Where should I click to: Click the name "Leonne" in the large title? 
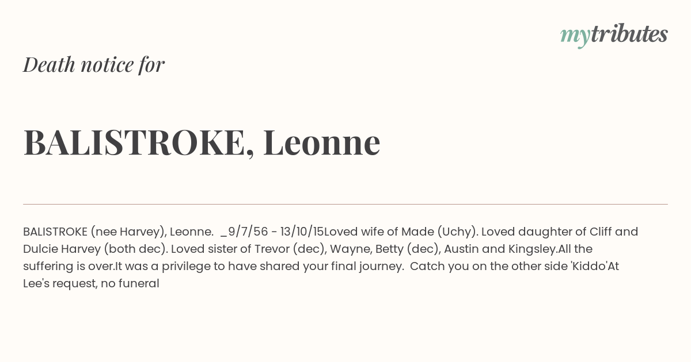(x=321, y=142)
